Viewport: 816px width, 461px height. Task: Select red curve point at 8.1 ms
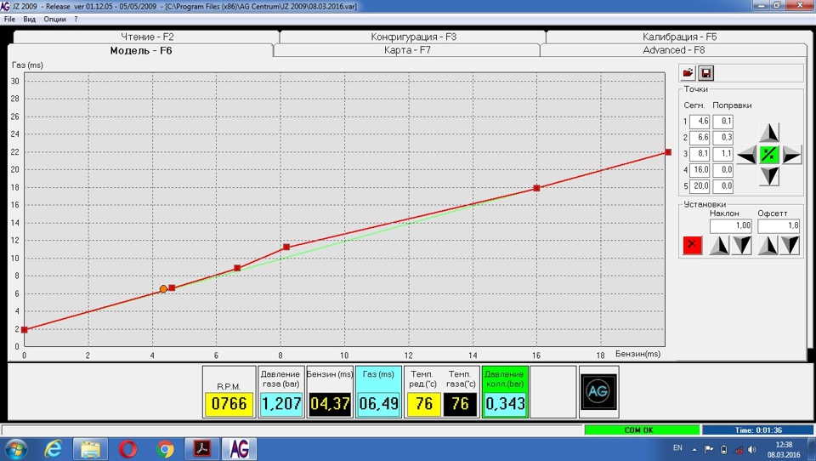click(286, 247)
